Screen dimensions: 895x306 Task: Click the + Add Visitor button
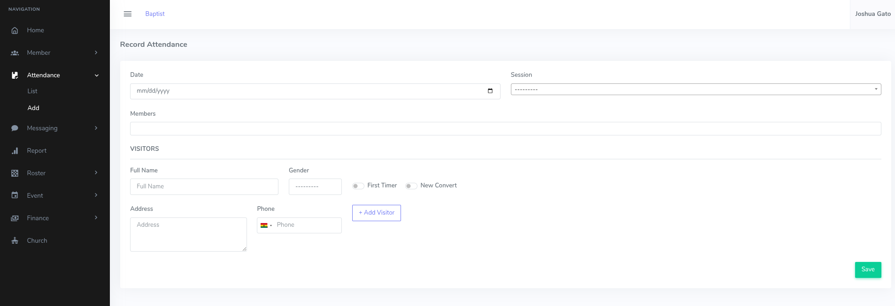pos(377,213)
